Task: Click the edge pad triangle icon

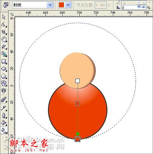Action: 119,7
